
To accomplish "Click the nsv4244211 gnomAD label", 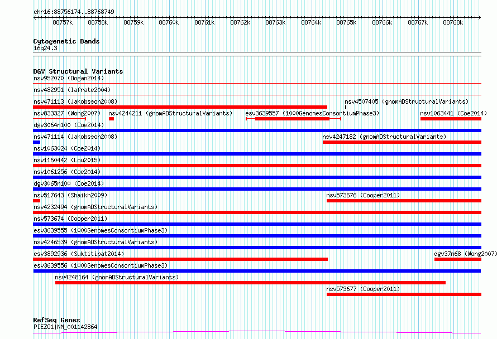I will pos(170,113).
